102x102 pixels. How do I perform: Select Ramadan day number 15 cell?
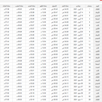[x=90, y=54]
